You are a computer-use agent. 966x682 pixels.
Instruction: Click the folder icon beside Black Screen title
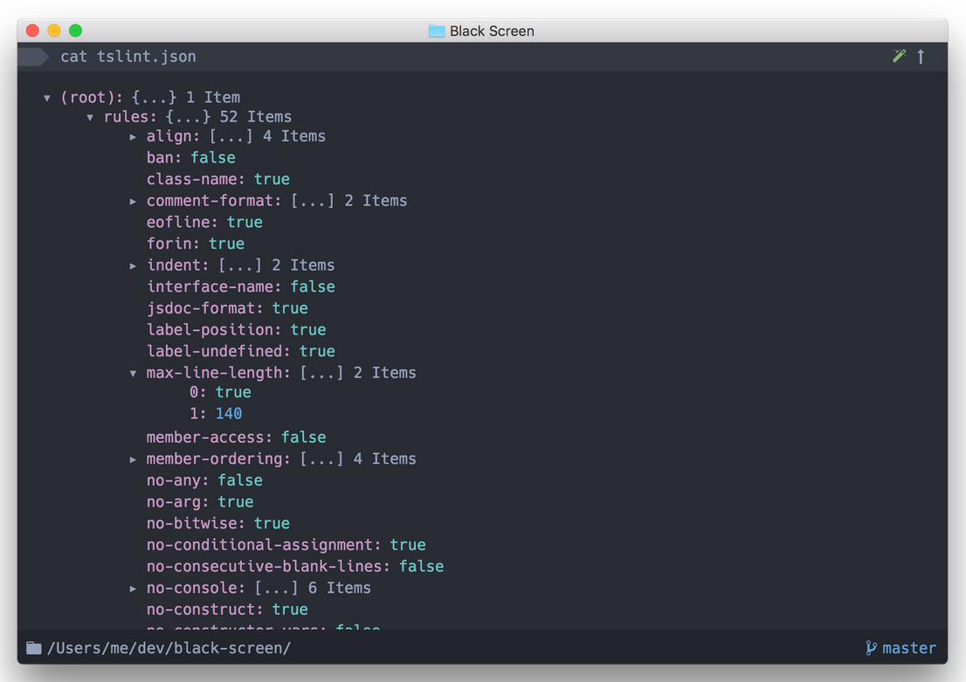437,31
